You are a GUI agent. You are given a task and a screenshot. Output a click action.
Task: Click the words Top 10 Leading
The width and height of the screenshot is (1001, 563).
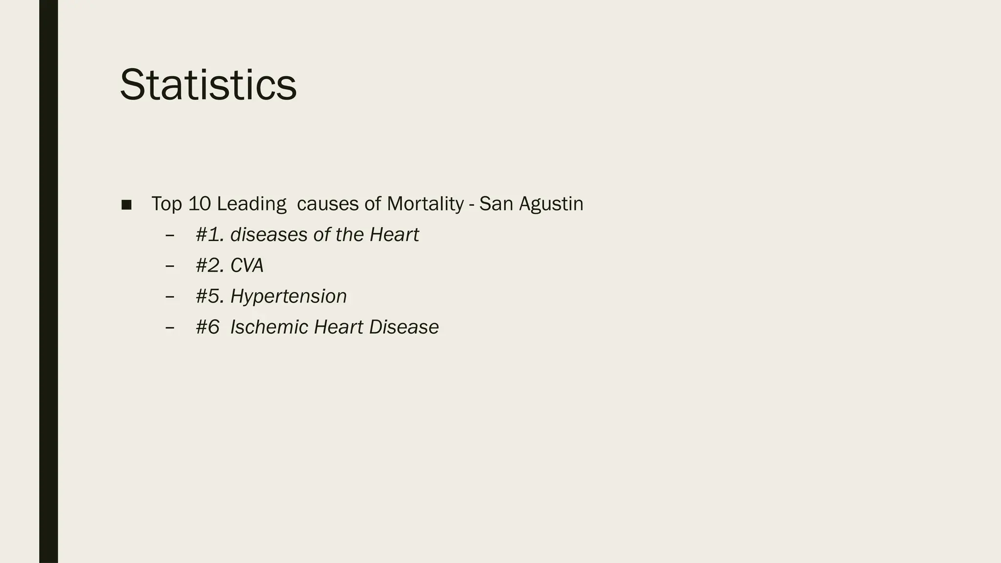coord(218,204)
